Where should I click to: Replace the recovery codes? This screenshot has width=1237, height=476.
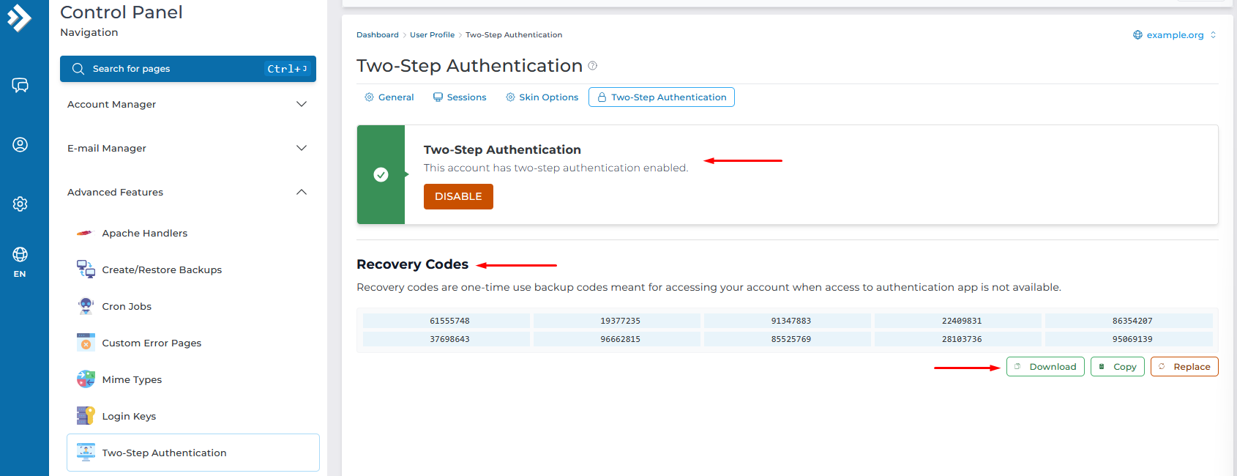tap(1184, 367)
